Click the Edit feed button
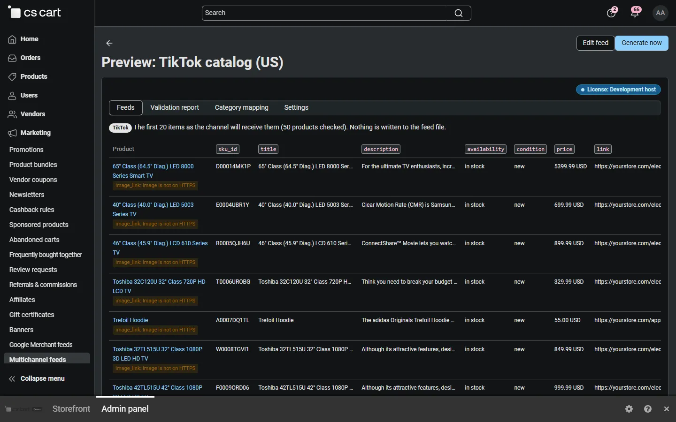Image resolution: width=676 pixels, height=422 pixels. coord(595,43)
